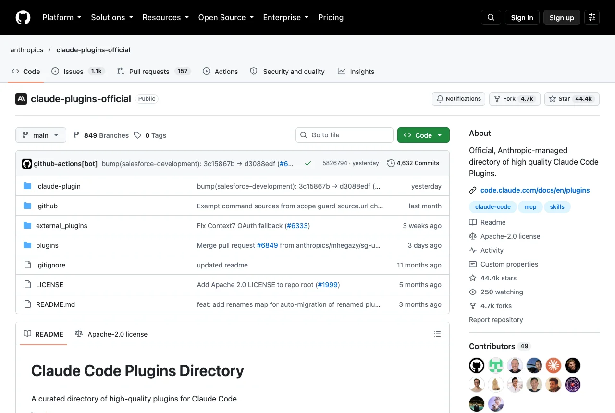The image size is (615, 413).
Task: Click the Go to file search field
Action: (x=344, y=135)
